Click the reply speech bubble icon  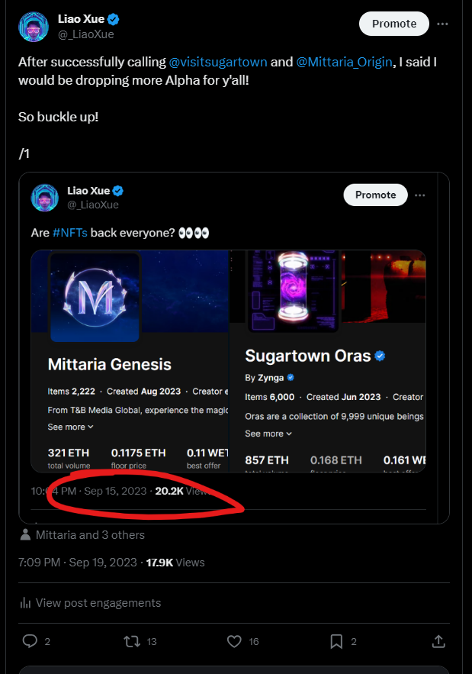(x=30, y=641)
